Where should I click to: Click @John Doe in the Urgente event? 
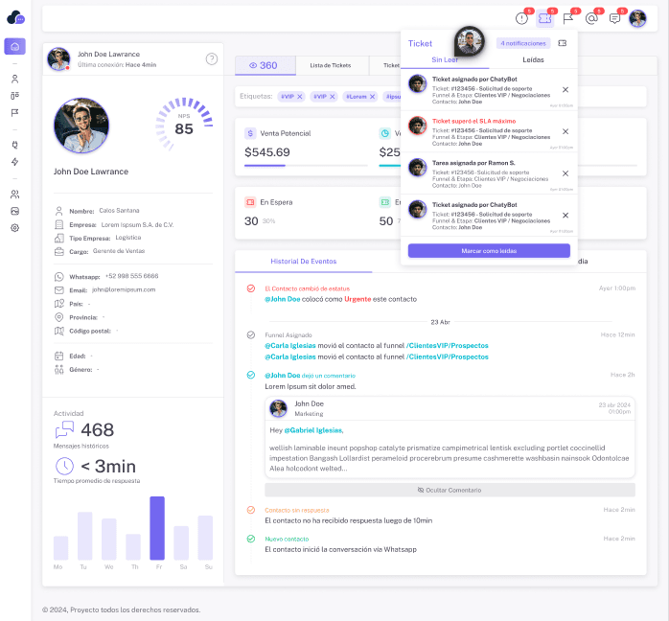[x=283, y=299]
